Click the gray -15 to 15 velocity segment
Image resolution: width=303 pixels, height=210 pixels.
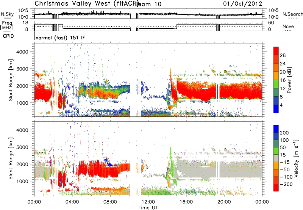276,158
